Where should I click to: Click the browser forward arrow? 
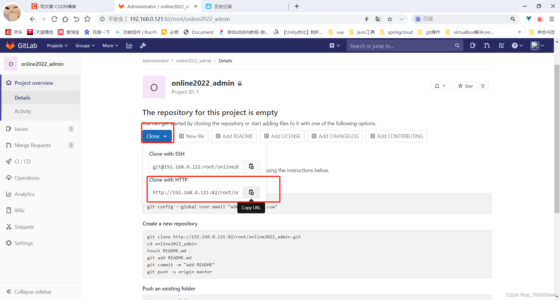(43, 19)
